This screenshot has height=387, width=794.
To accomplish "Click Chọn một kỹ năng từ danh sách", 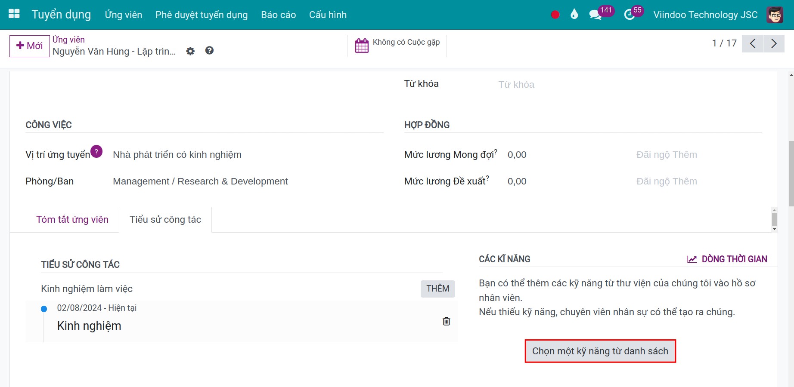I will [600, 351].
